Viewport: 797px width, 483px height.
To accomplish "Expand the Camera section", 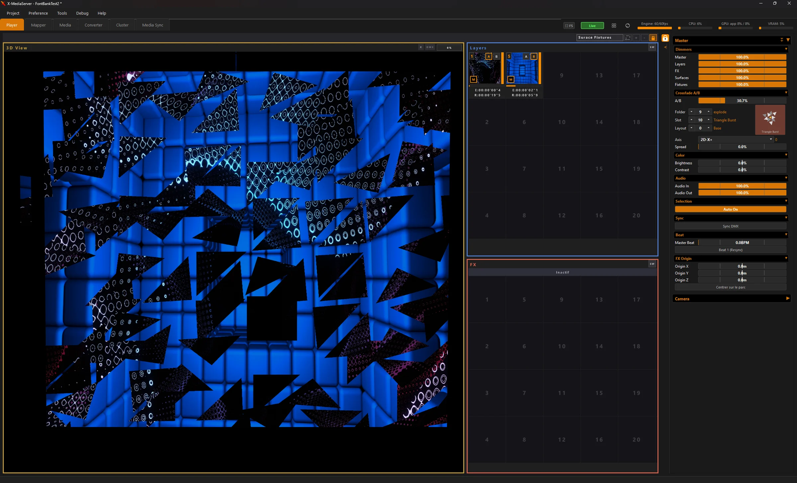I will pyautogui.click(x=787, y=298).
